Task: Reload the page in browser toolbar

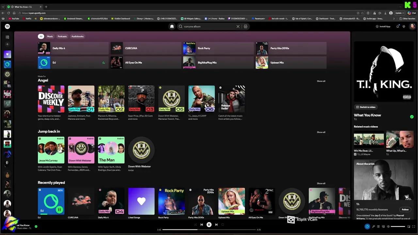Action: pos(8,13)
